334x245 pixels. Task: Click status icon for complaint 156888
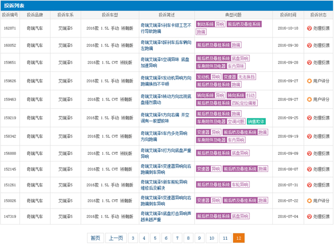(x=309, y=153)
